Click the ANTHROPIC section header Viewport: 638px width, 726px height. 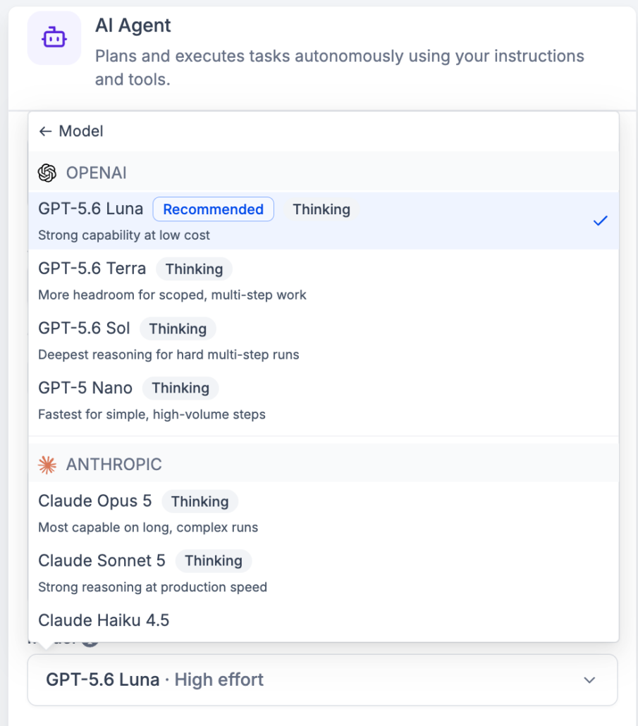coord(324,464)
